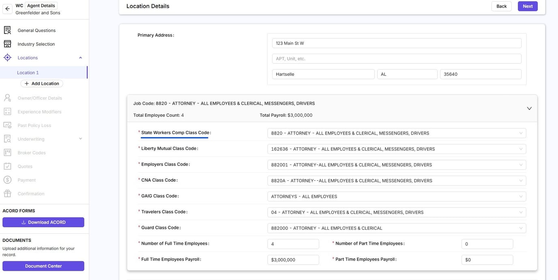Go to Broker Codes section
Viewport: 558px width, 280px height.
tap(32, 153)
